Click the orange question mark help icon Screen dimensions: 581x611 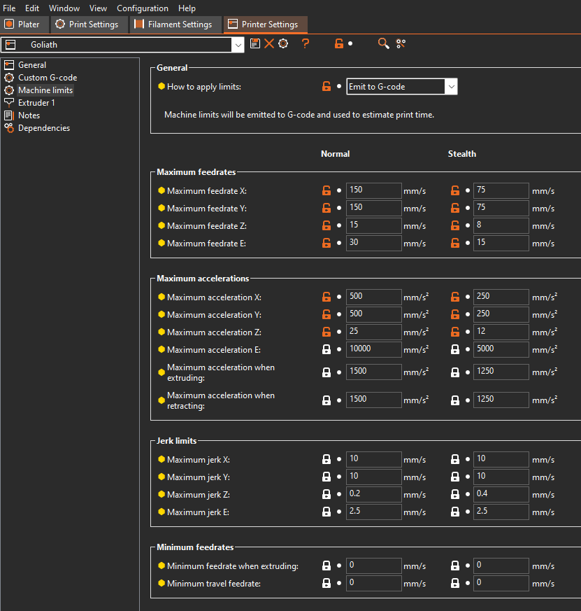[x=306, y=43]
